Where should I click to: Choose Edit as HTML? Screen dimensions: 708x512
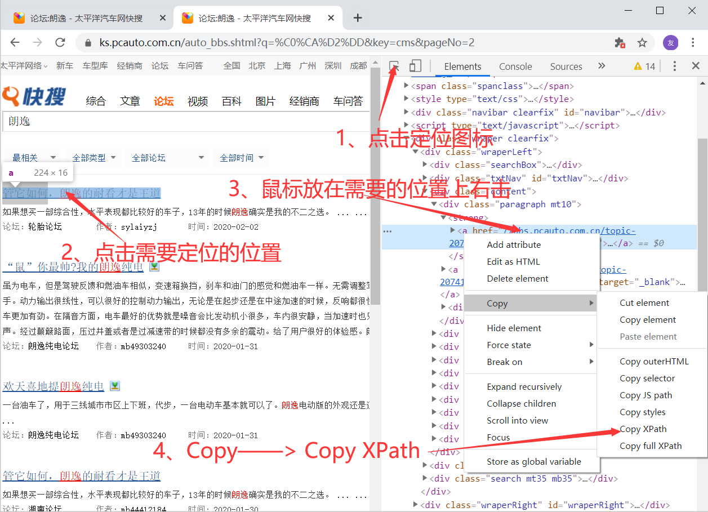tap(513, 261)
